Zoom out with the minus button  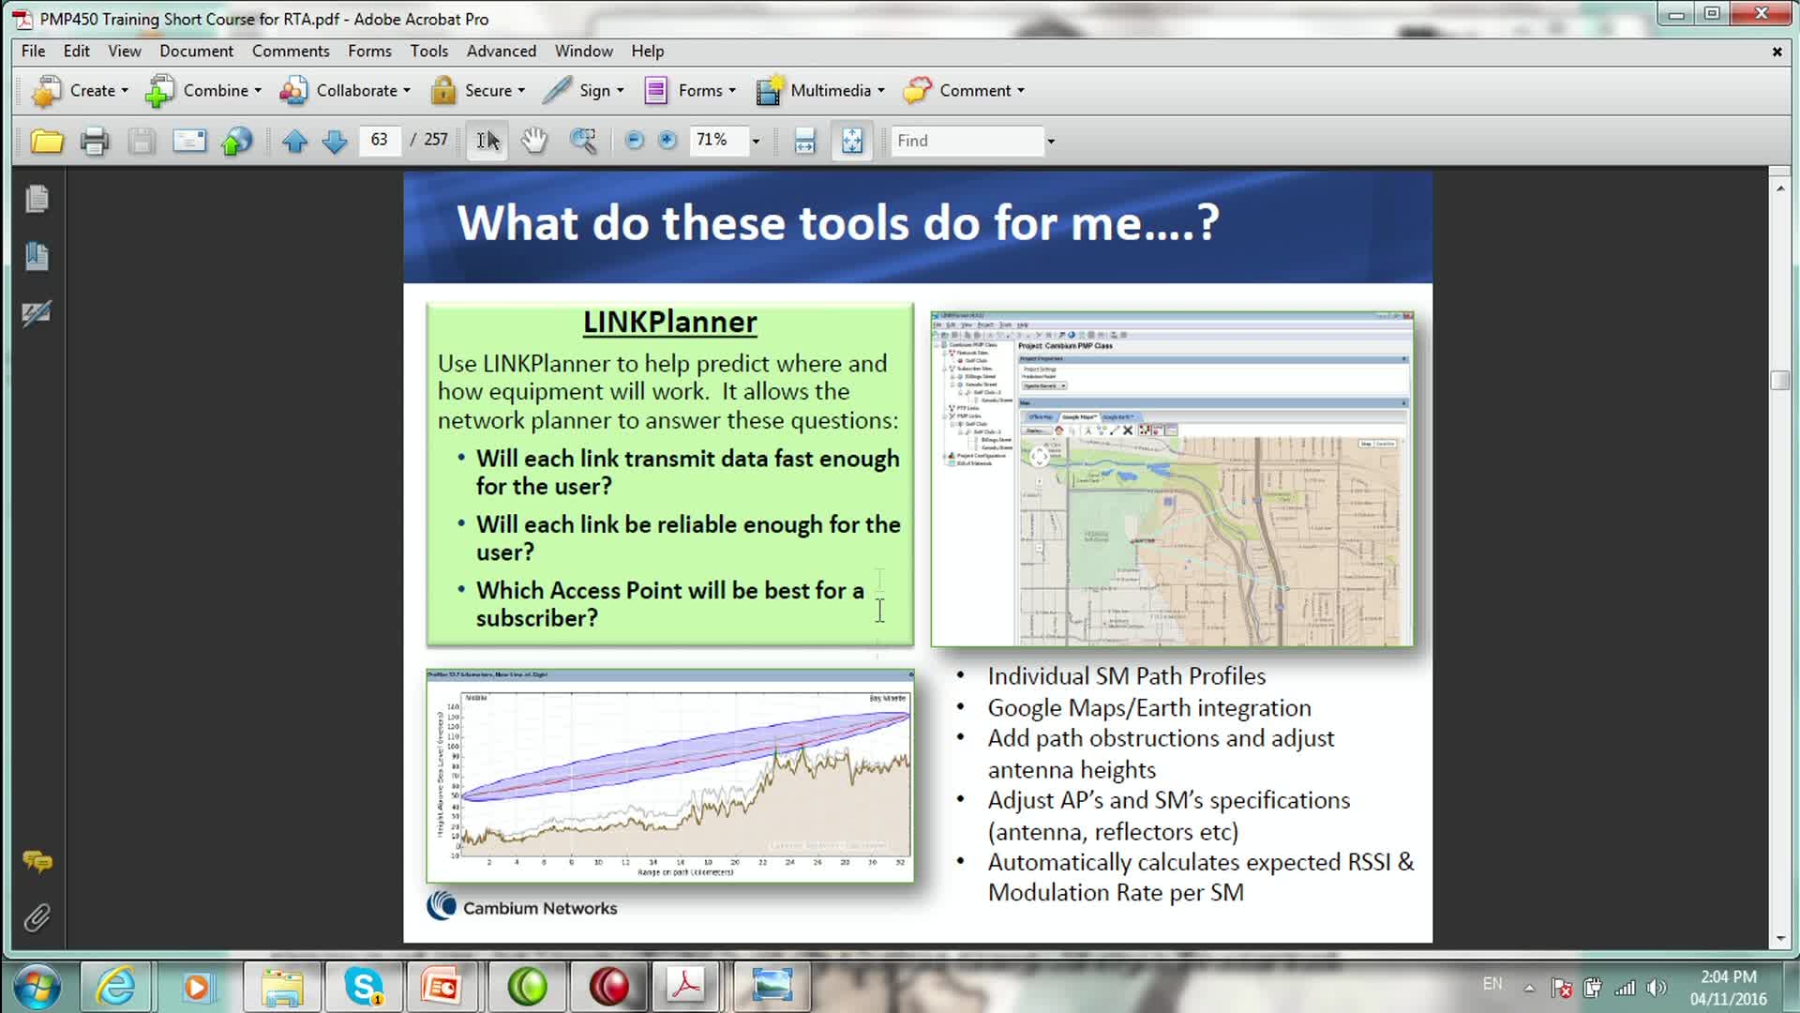634,141
